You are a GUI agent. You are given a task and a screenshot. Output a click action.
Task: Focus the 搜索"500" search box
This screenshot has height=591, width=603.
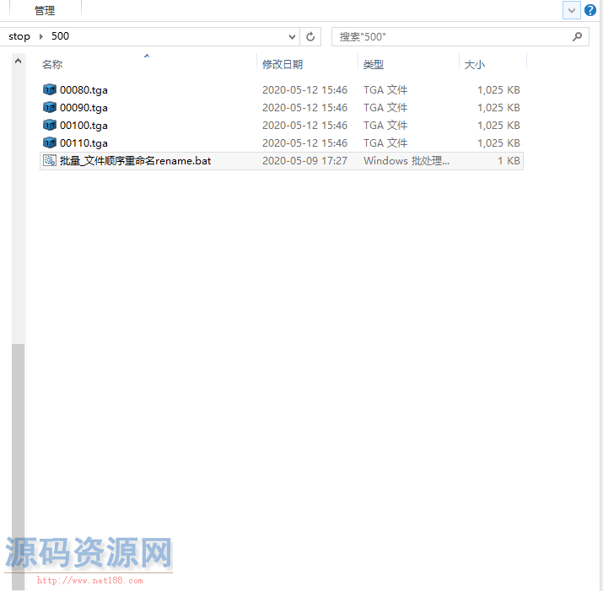coord(460,37)
